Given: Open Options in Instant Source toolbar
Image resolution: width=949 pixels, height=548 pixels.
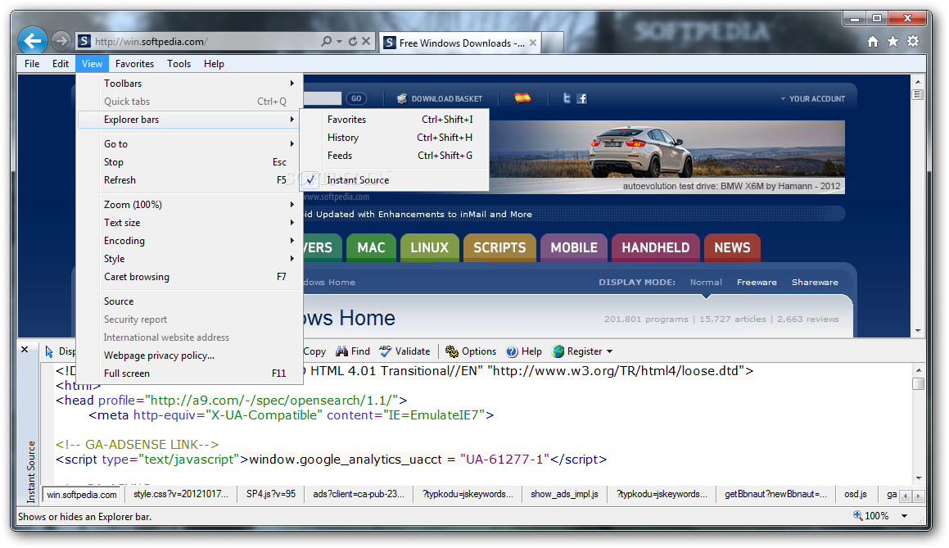Looking at the screenshot, I should [471, 351].
